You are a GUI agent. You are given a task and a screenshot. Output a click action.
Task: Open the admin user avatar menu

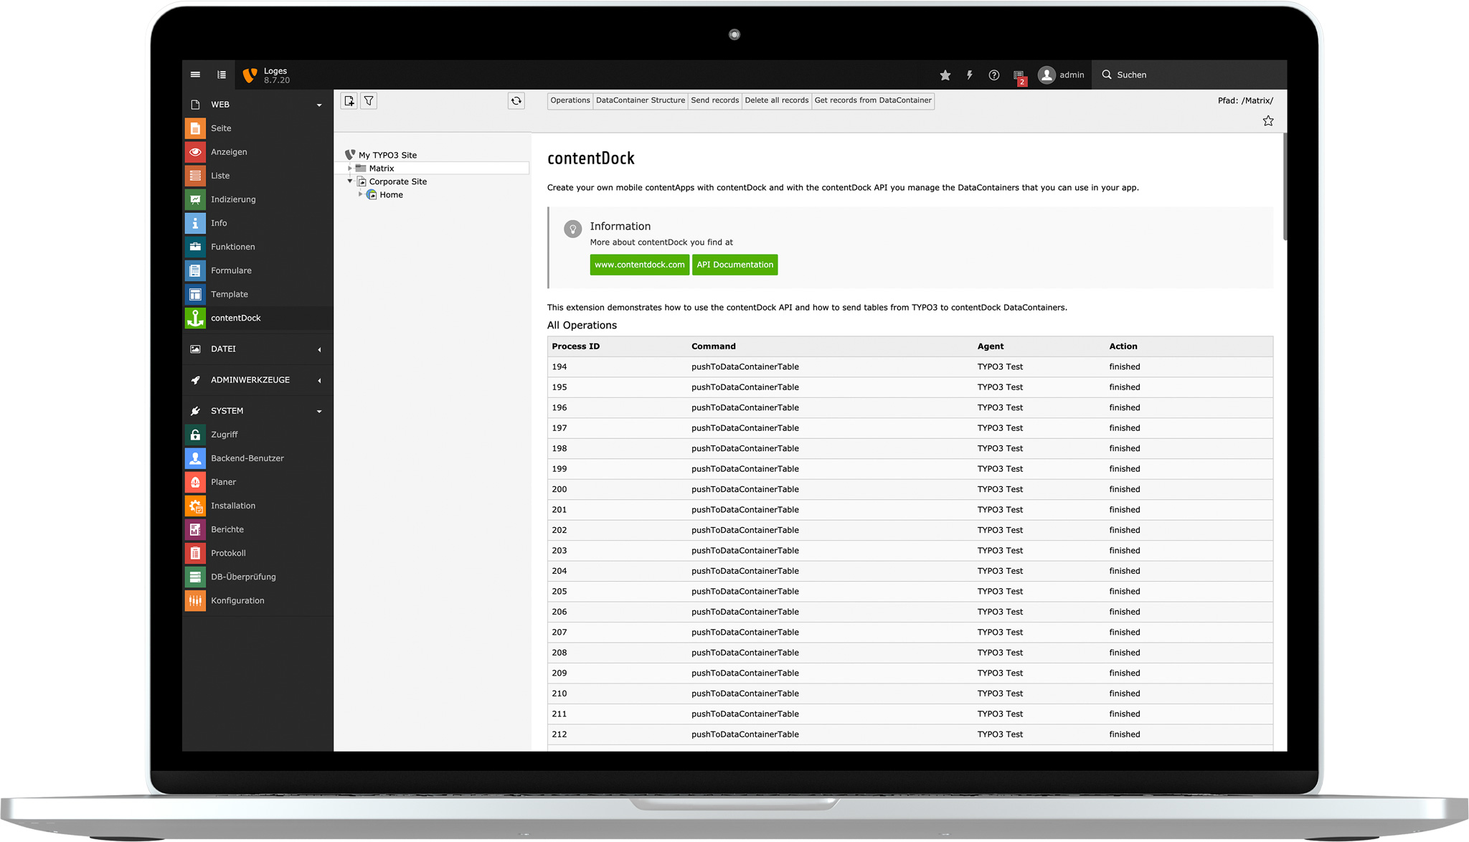tap(1062, 75)
